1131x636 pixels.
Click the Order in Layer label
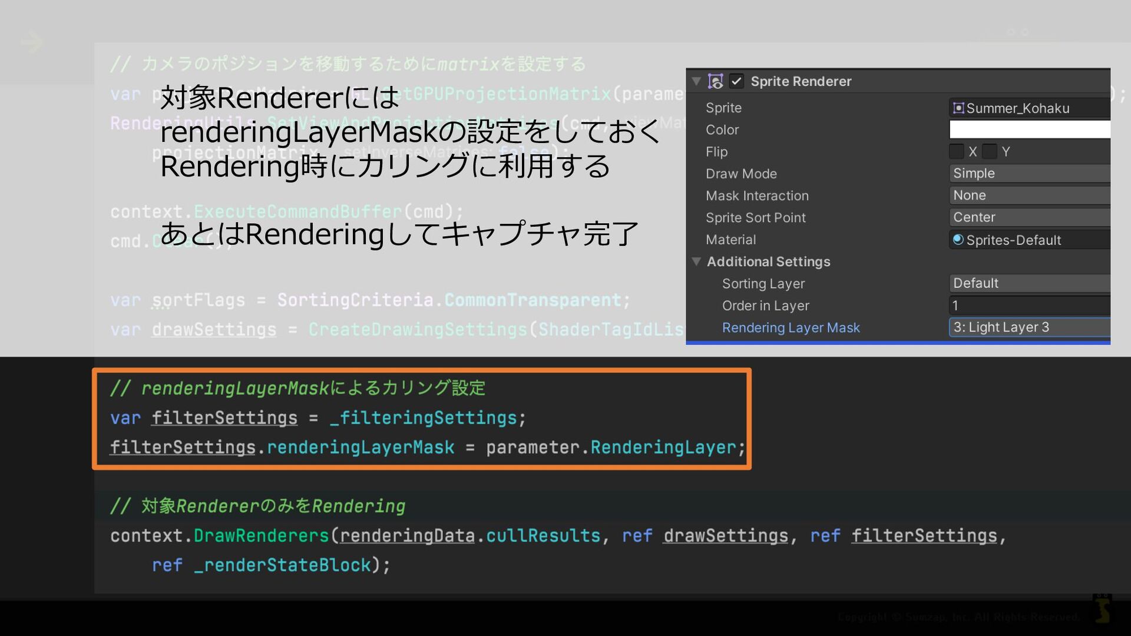[766, 306]
